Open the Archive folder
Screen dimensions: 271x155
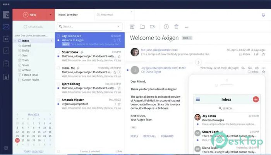[x=26, y=70]
